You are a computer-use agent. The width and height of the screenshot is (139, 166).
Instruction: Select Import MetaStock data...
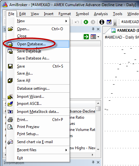(x=38, y=112)
